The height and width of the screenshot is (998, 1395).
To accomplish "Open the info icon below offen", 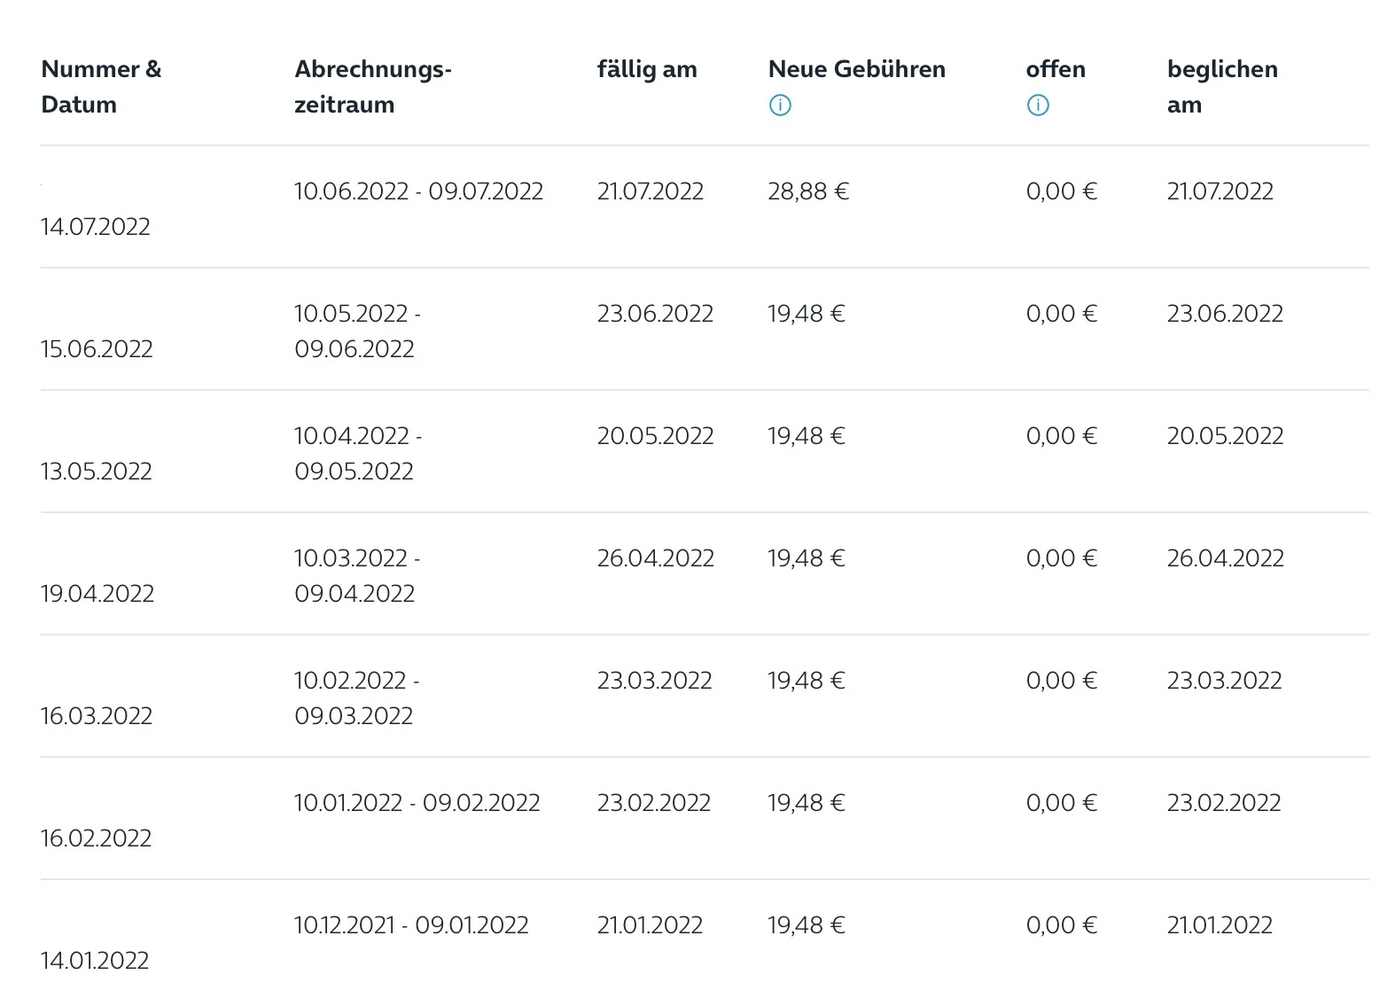I will pyautogui.click(x=1038, y=105).
